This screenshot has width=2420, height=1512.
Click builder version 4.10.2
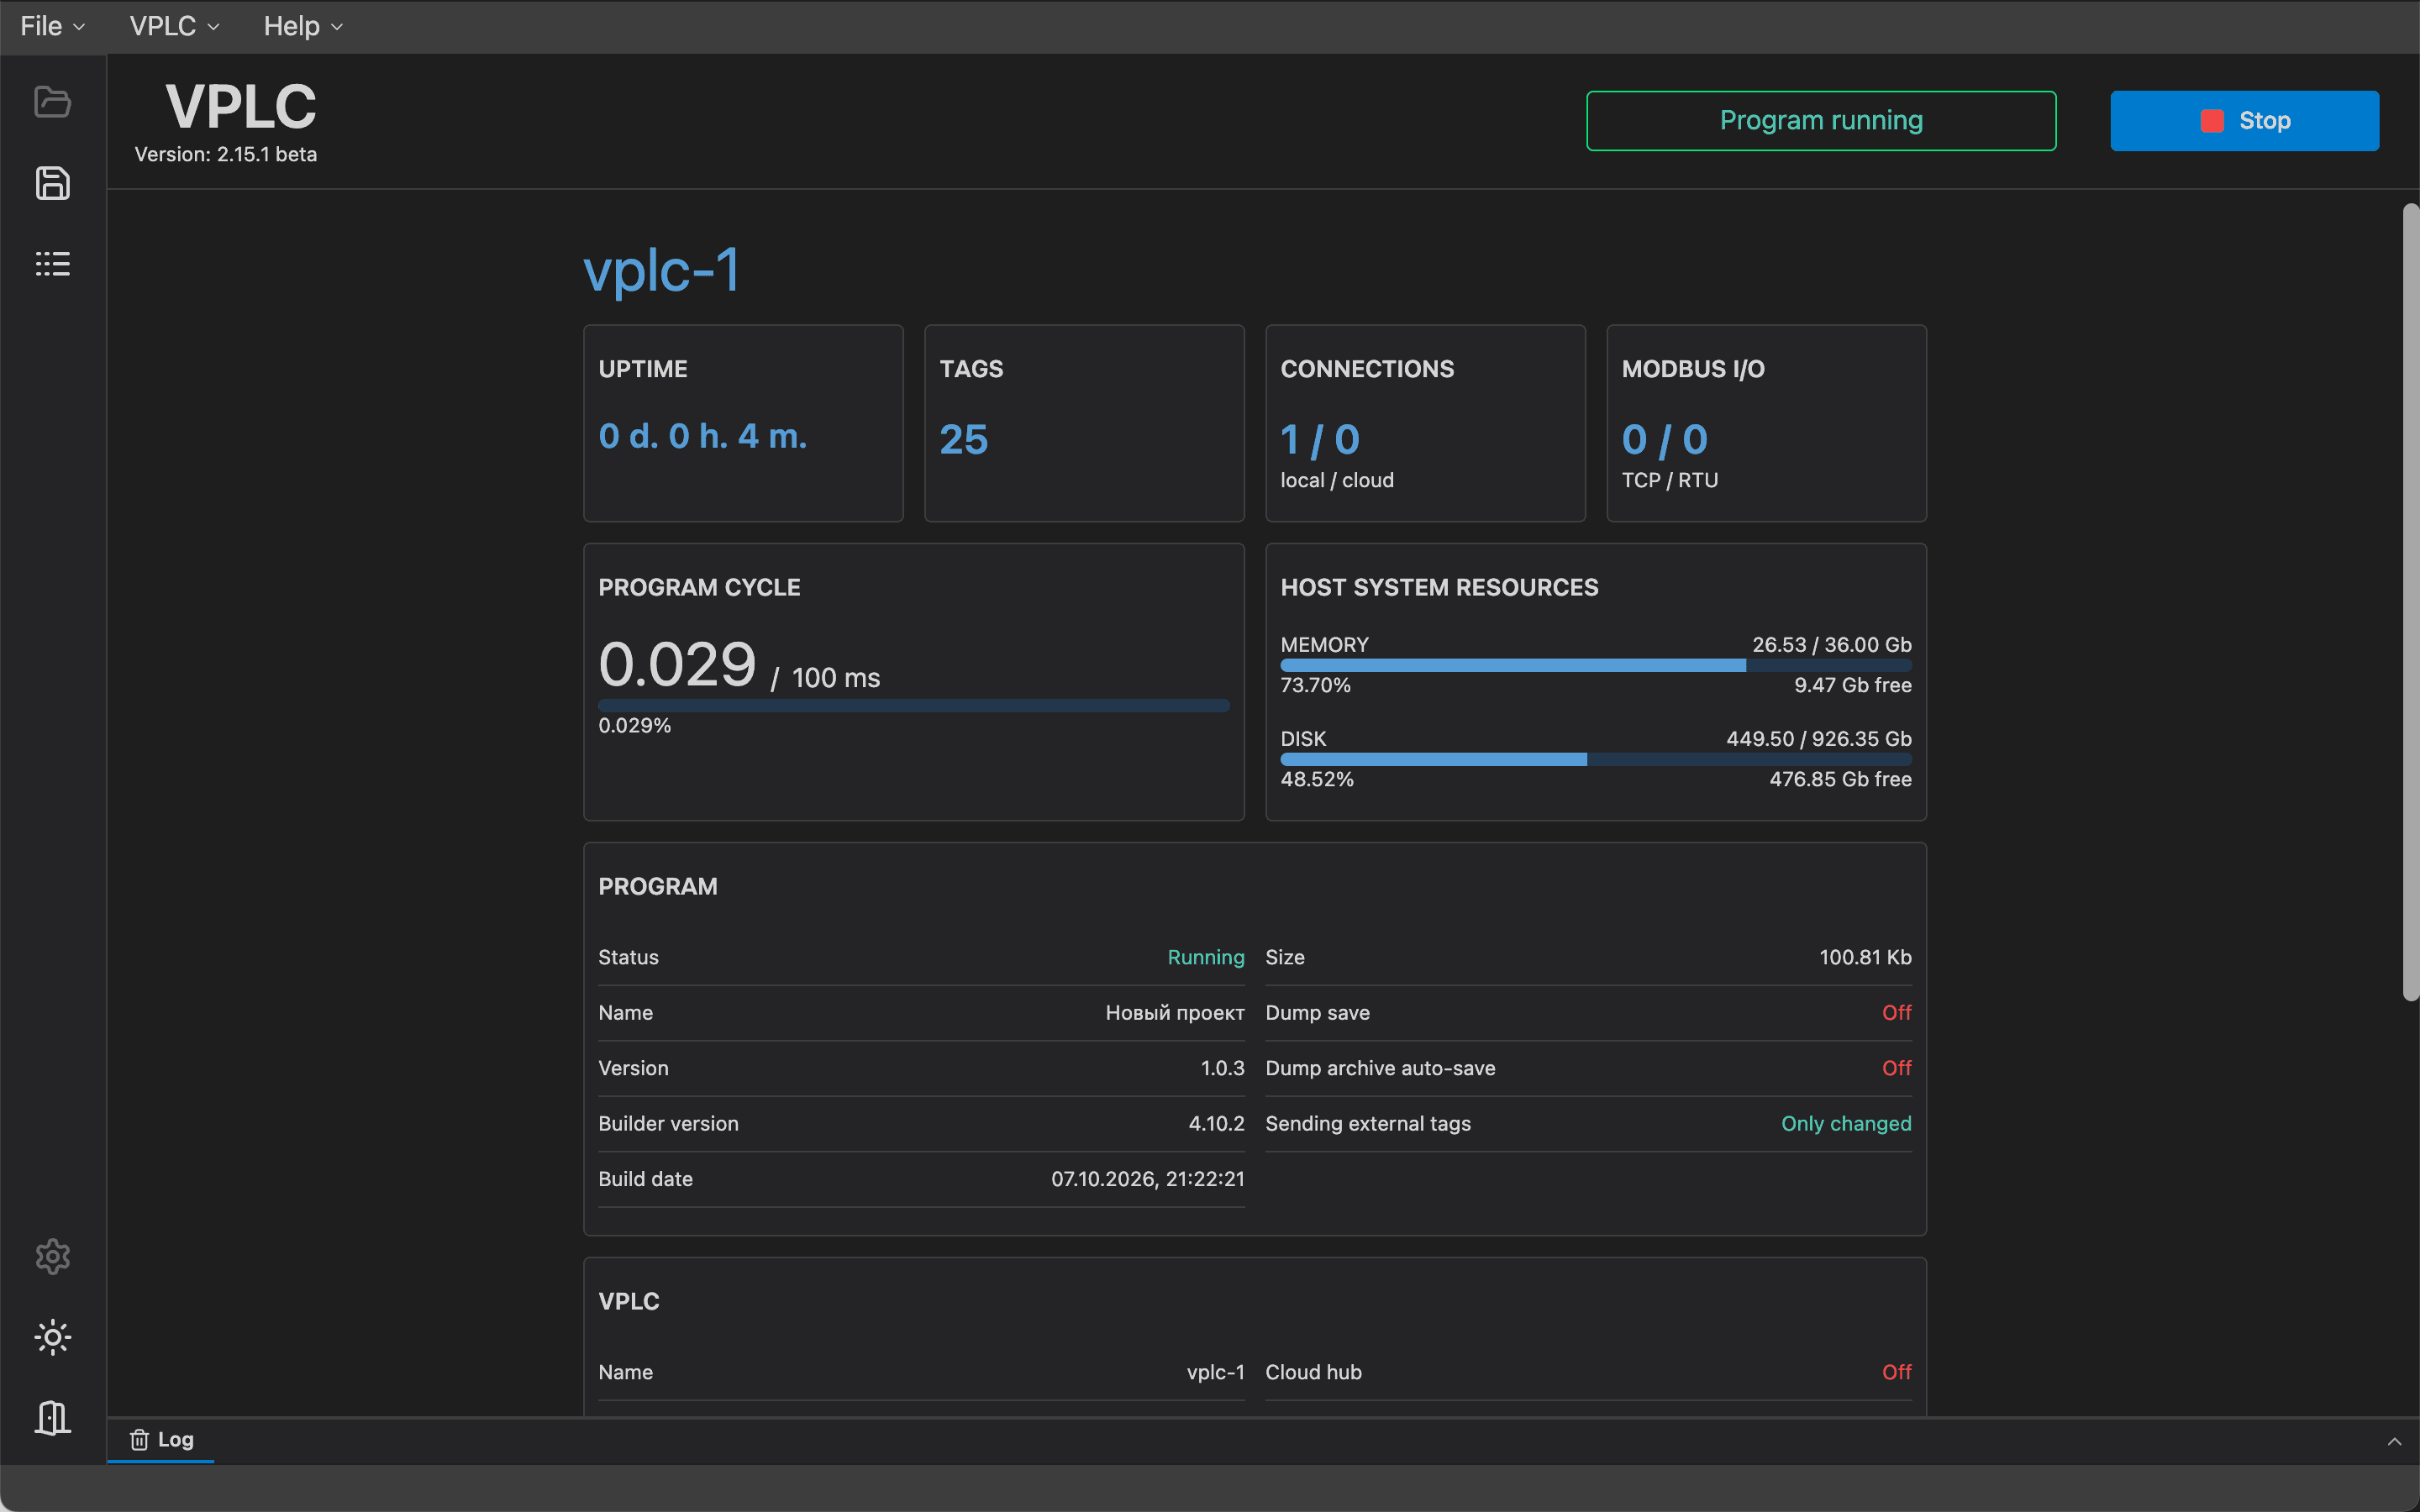tap(1216, 1123)
